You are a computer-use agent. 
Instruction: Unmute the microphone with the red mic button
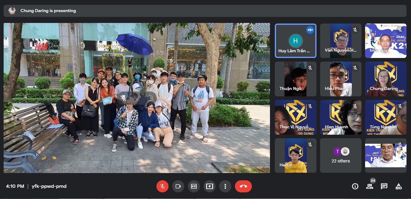click(162, 186)
